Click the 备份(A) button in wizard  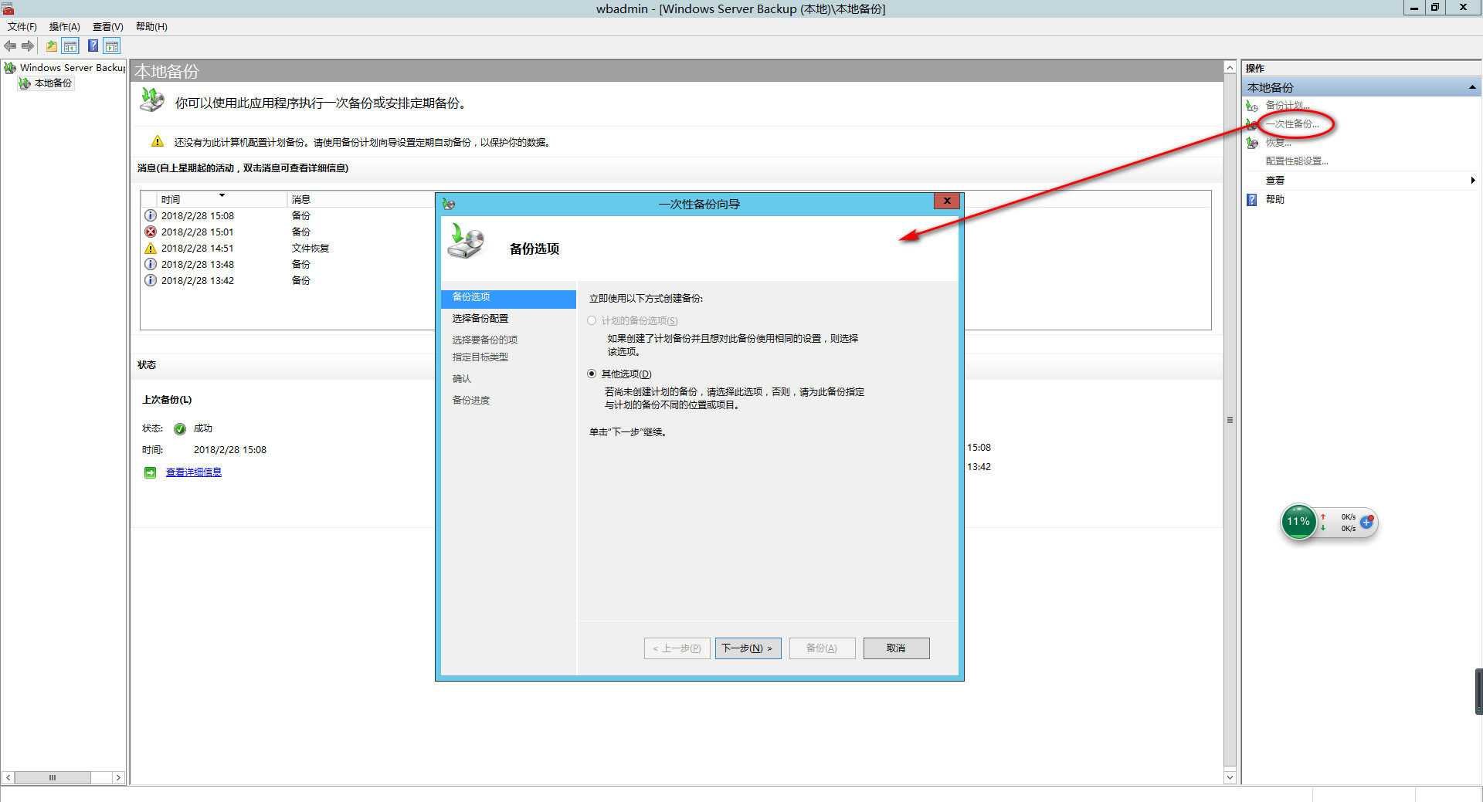(822, 648)
